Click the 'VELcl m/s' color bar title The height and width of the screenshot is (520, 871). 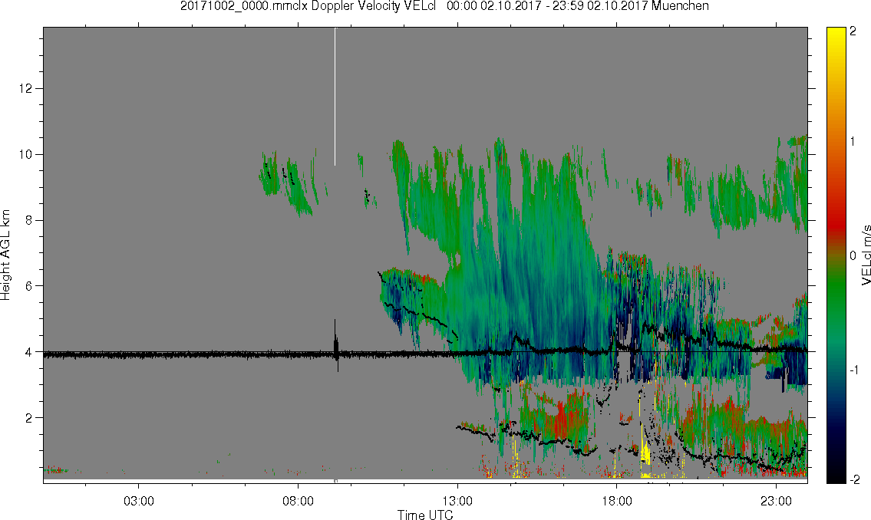pyautogui.click(x=866, y=255)
